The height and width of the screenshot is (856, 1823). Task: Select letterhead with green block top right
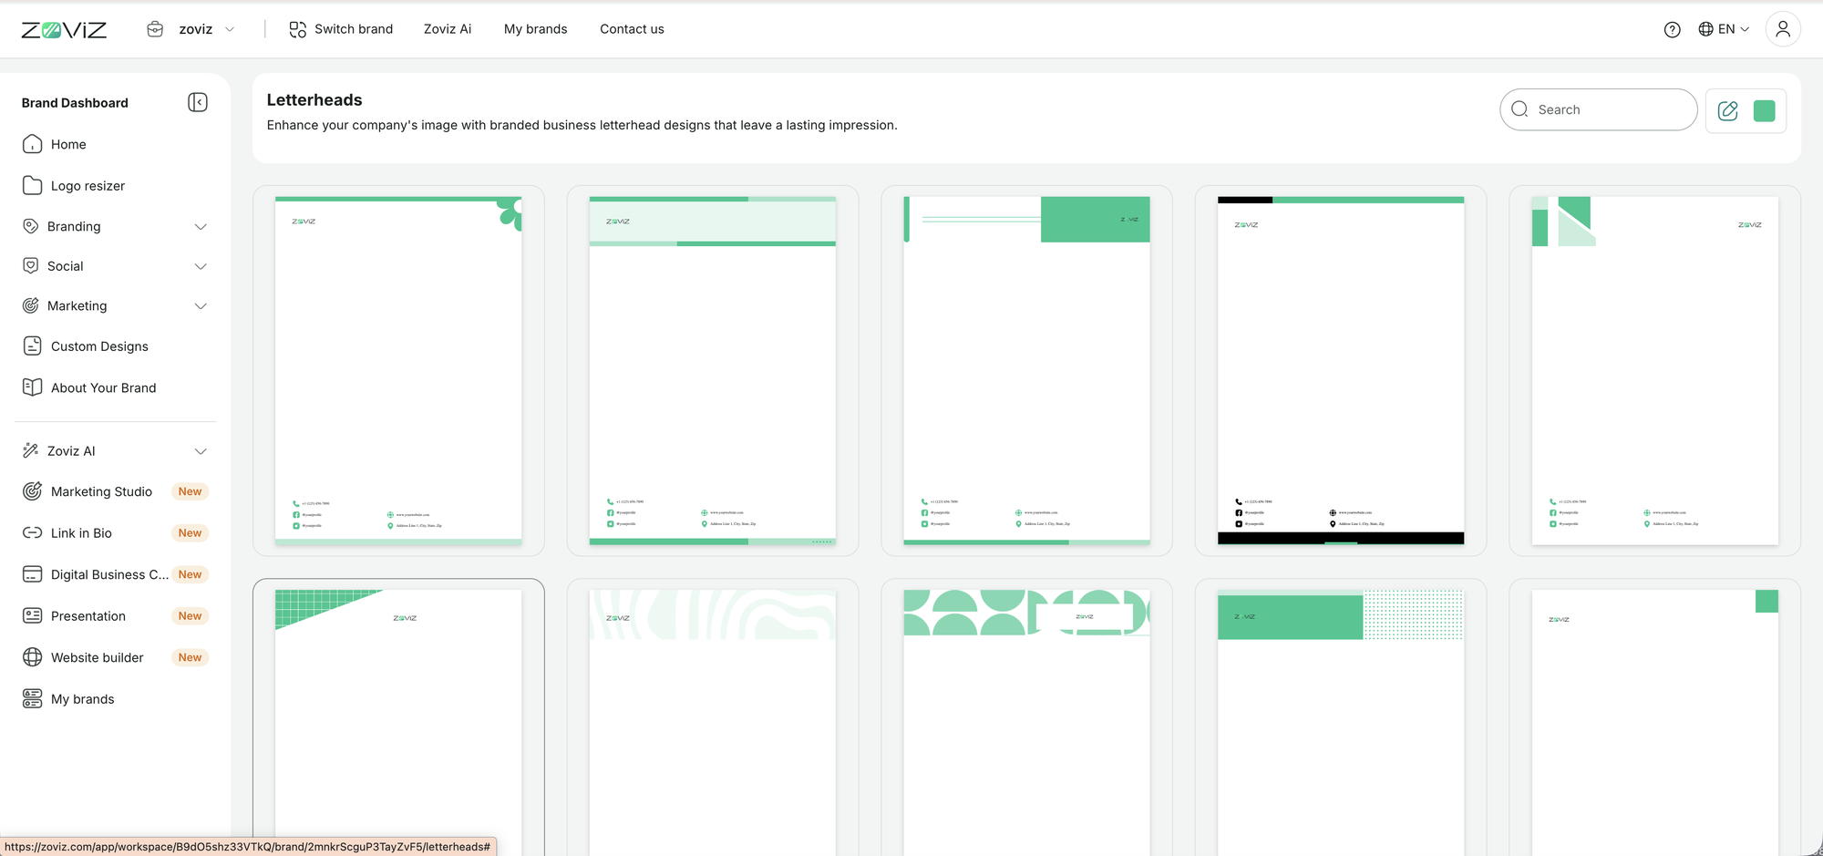tap(1026, 370)
